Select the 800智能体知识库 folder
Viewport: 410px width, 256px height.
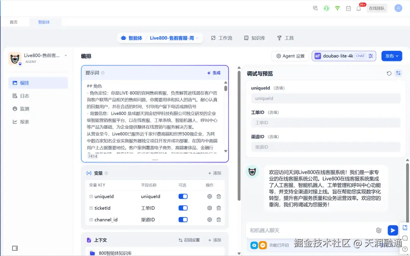155,253
